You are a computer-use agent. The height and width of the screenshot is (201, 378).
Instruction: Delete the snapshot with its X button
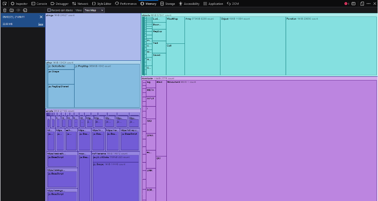[41, 17]
